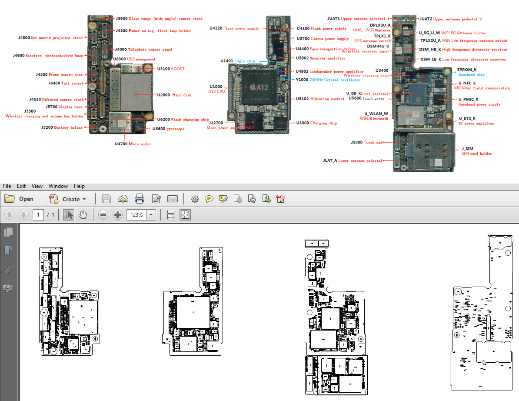Open the Window menu
The image size is (519, 401).
click(58, 186)
